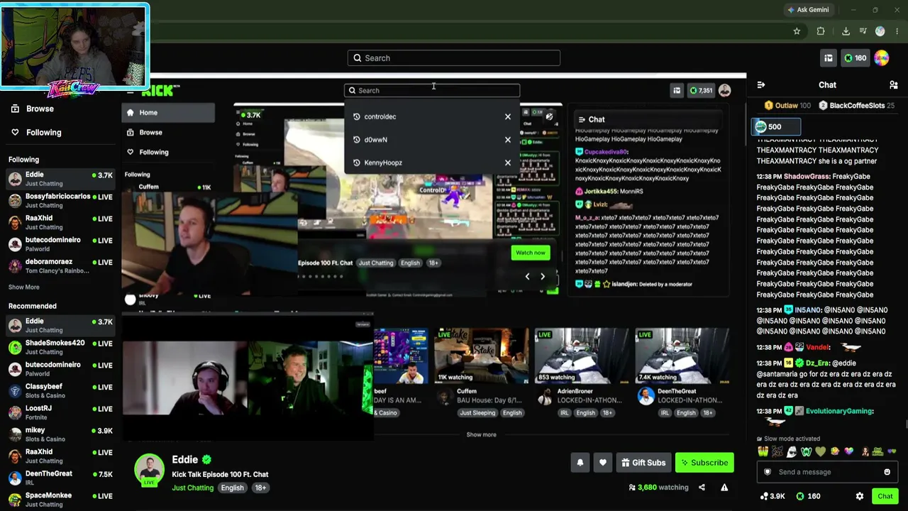Click the English tag under Eddie's stream title

[x=232, y=488]
